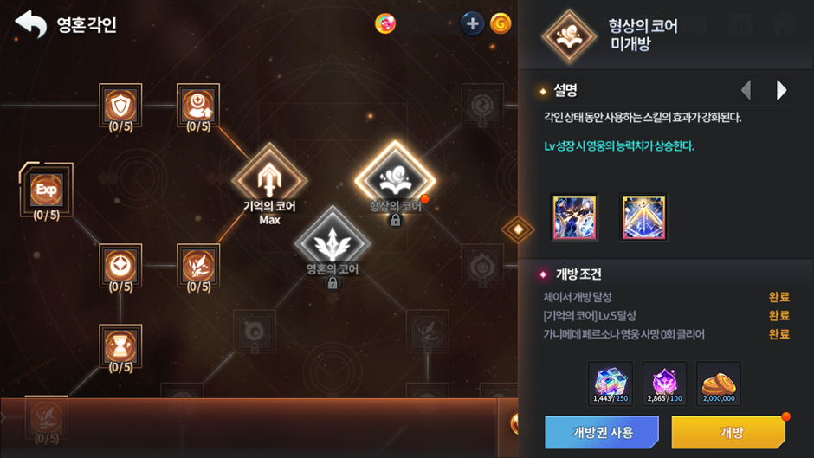Image resolution: width=814 pixels, height=458 pixels.
Task: Select the shield skill node
Action: point(120,106)
